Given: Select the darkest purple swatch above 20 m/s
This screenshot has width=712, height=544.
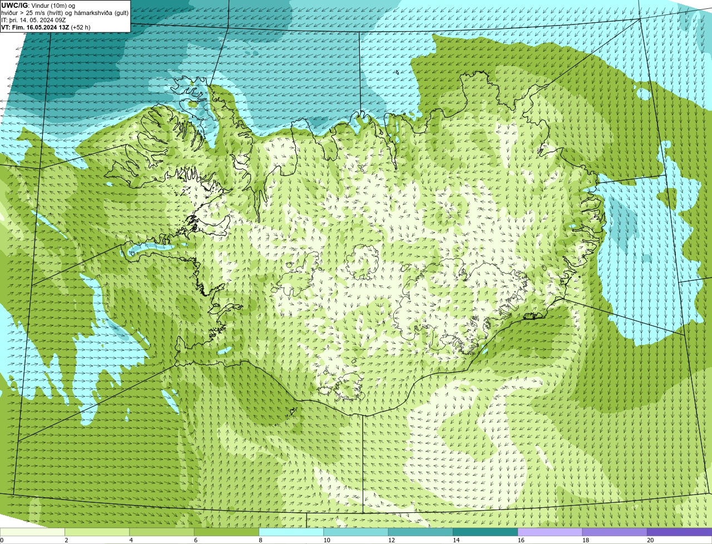Looking at the screenshot, I should coord(679,532).
